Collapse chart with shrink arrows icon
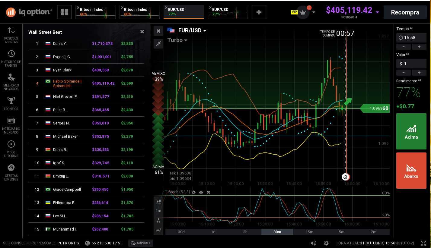431x248 pixels. coord(158,44)
